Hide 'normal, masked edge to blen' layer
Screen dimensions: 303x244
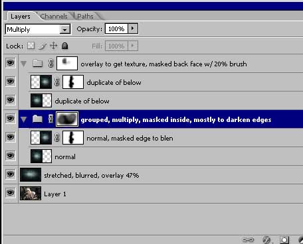click(10, 137)
